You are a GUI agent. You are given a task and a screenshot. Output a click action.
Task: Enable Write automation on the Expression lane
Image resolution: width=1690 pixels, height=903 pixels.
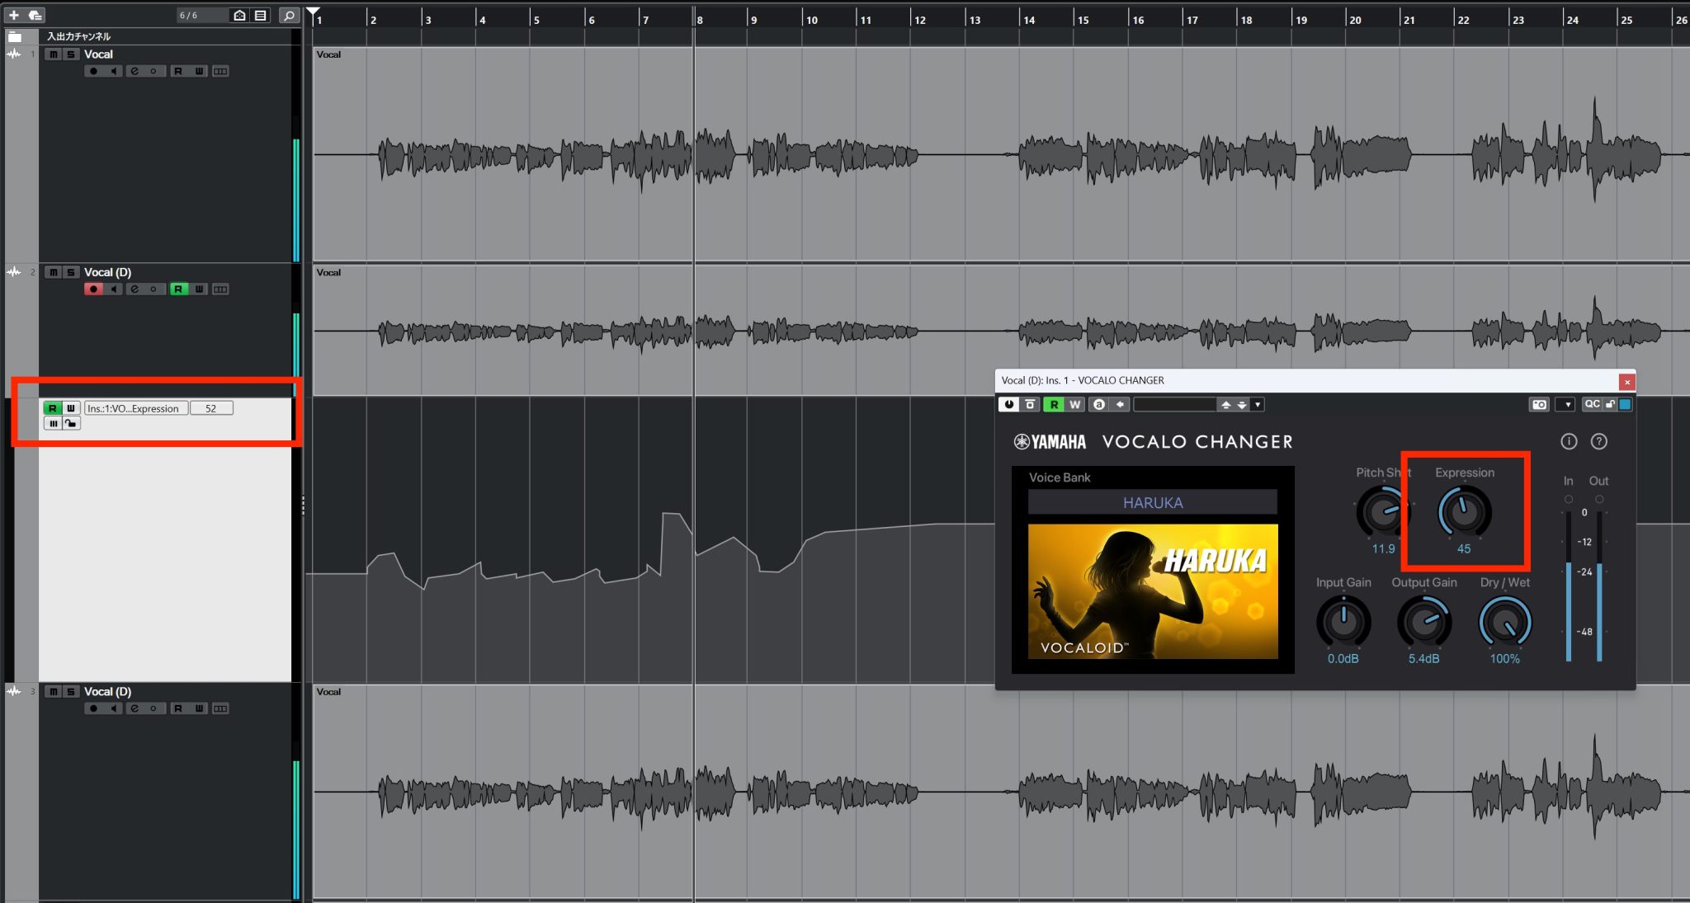[71, 407]
